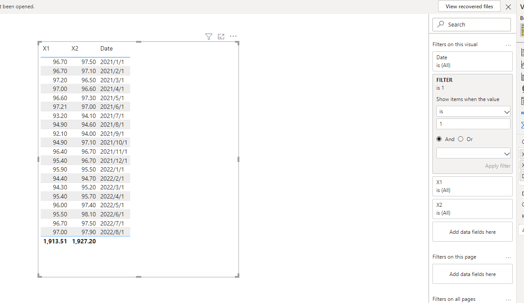524x303 pixels.
Task: Open ellipsis menu for Filters on this page
Action: pyautogui.click(x=508, y=257)
